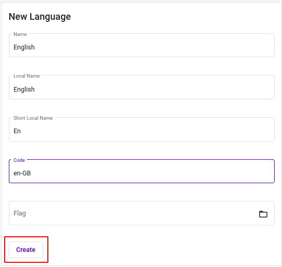Viewport: 282px width, 267px height.
Task: Select the Flag upload field
Action: (142, 213)
